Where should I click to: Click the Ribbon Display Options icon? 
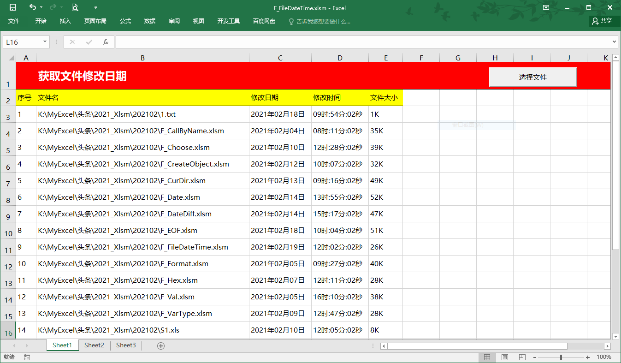(546, 7)
